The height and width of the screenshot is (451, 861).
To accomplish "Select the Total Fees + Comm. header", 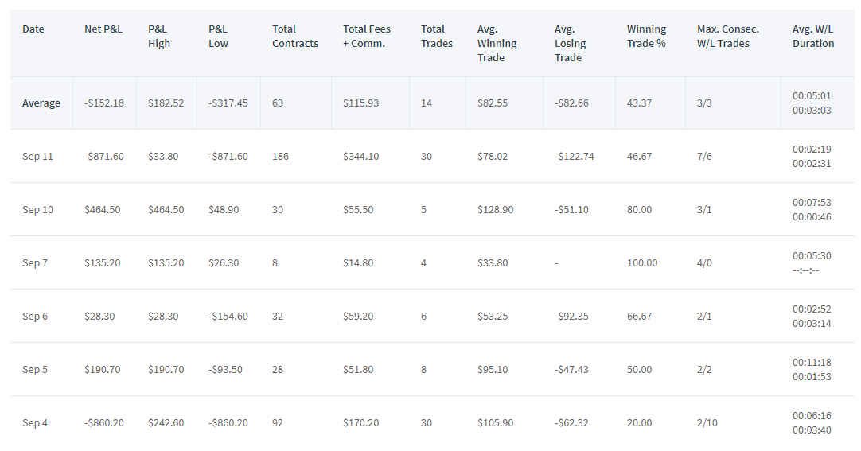I will pyautogui.click(x=367, y=37).
